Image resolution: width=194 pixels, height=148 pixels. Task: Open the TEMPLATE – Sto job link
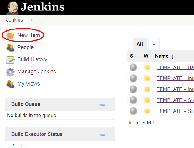pyautogui.click(x=175, y=111)
